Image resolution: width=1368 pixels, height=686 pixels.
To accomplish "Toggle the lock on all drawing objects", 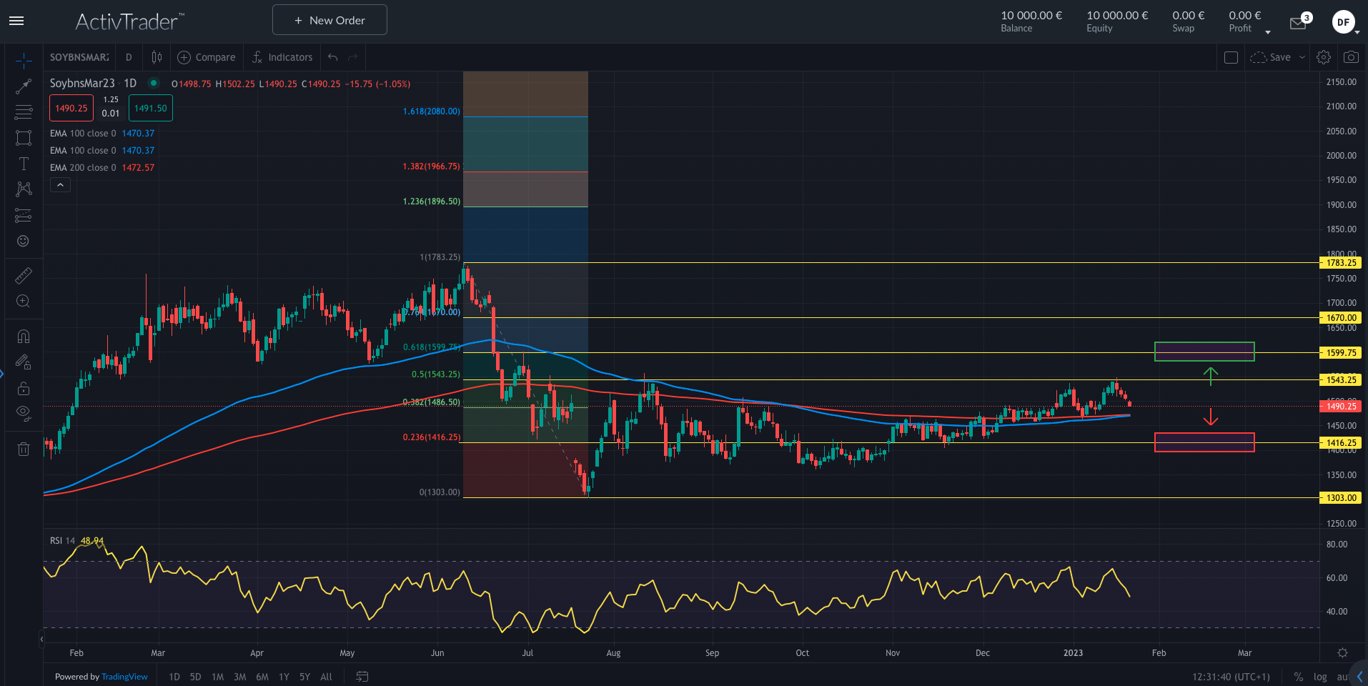I will click(24, 388).
